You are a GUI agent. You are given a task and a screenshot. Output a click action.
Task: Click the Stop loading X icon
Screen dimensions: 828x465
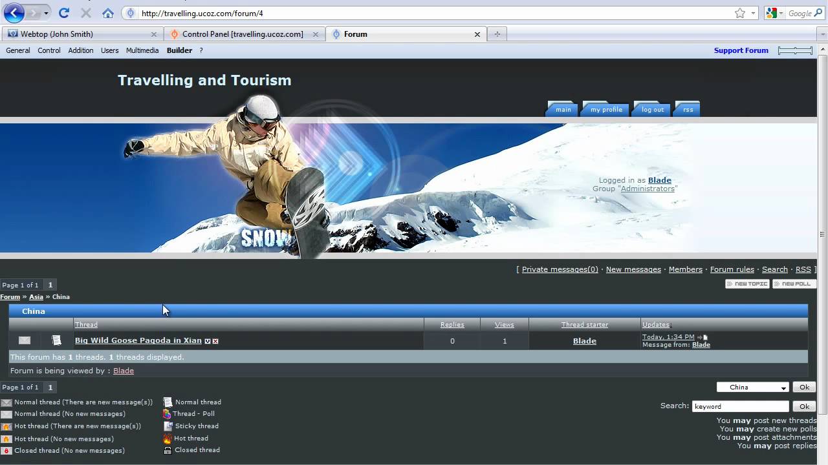86,13
